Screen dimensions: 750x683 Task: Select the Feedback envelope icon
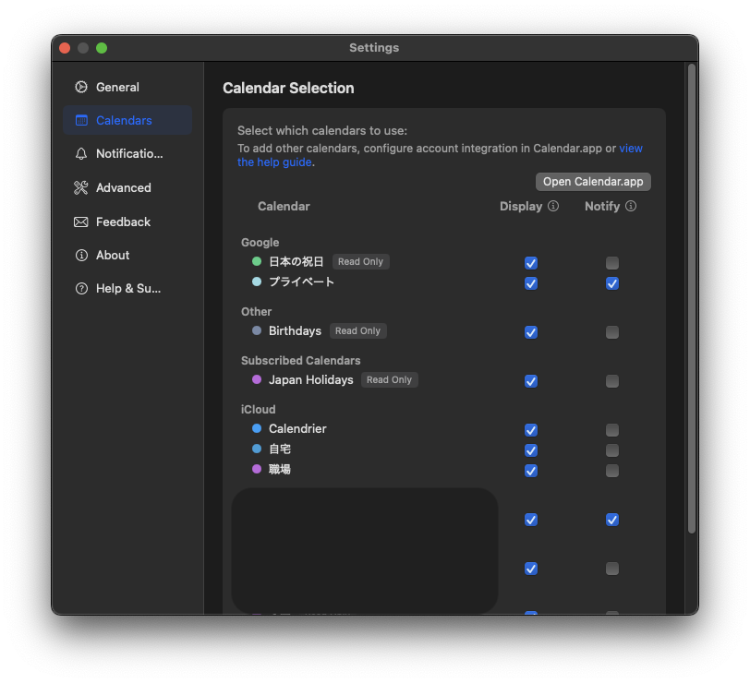[x=82, y=222]
